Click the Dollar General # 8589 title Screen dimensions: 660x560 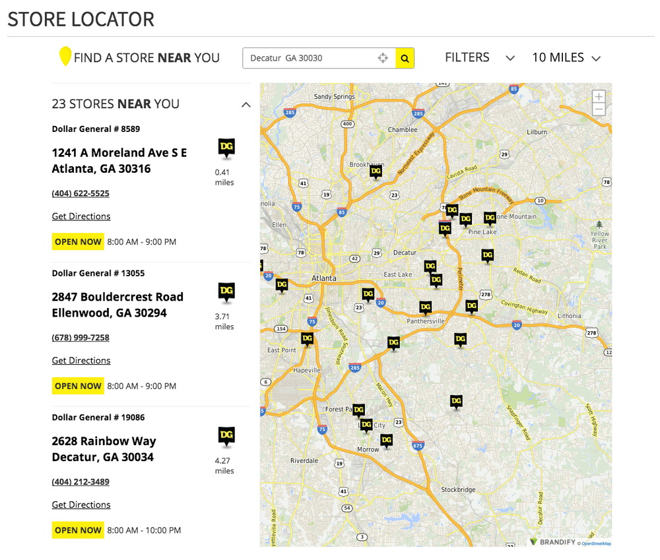(x=96, y=129)
